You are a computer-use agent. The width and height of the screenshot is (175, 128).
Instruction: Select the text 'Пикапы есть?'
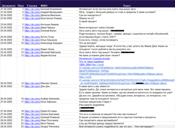point(86,18)
